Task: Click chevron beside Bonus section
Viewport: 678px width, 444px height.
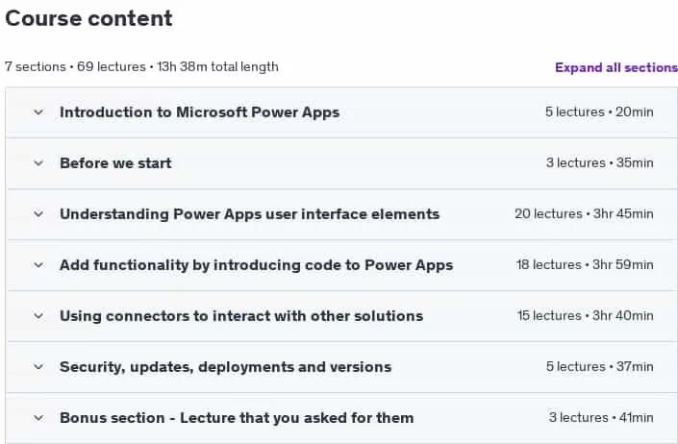Action: coord(38,418)
